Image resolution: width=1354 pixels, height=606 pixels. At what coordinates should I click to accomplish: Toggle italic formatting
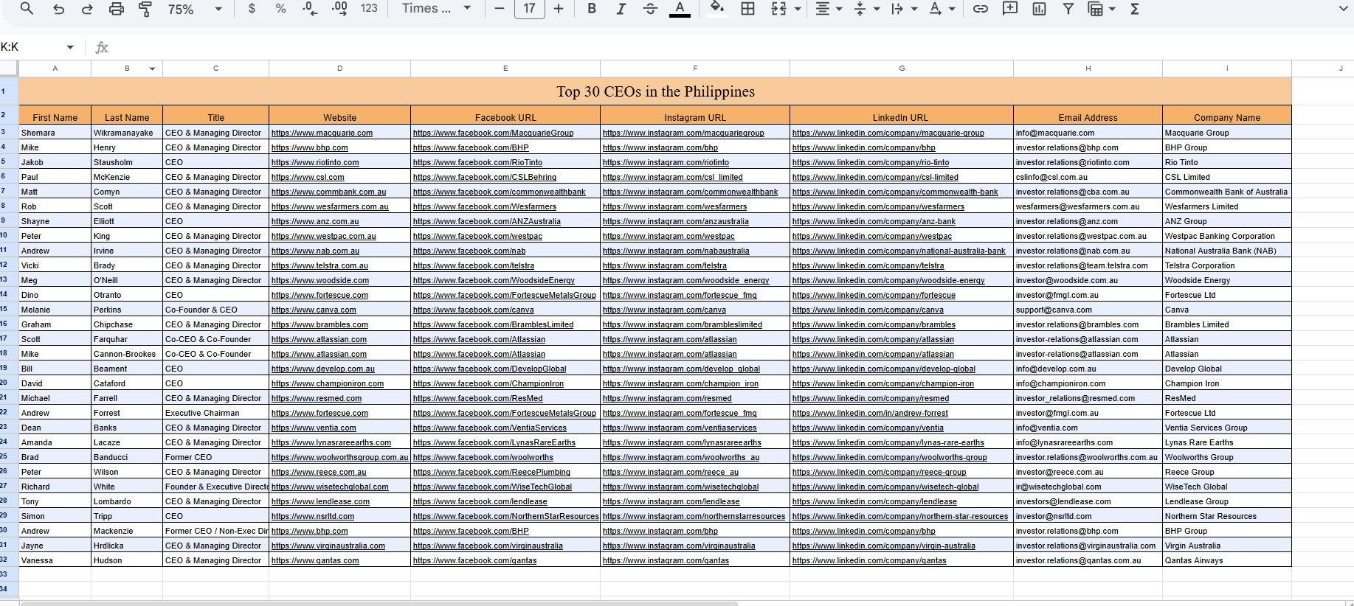[x=621, y=9]
